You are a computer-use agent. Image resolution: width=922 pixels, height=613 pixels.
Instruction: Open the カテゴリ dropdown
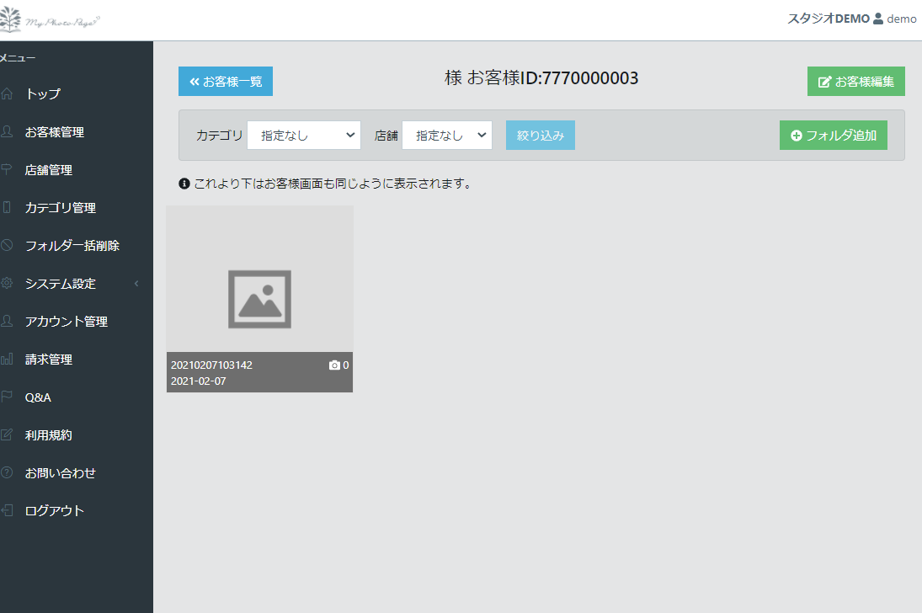(303, 136)
